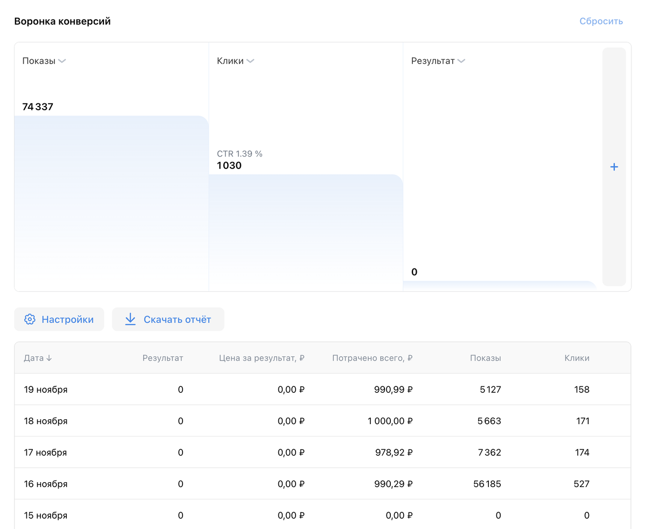Click the plus icon to add funnel step
This screenshot has height=529, width=646.
(614, 167)
